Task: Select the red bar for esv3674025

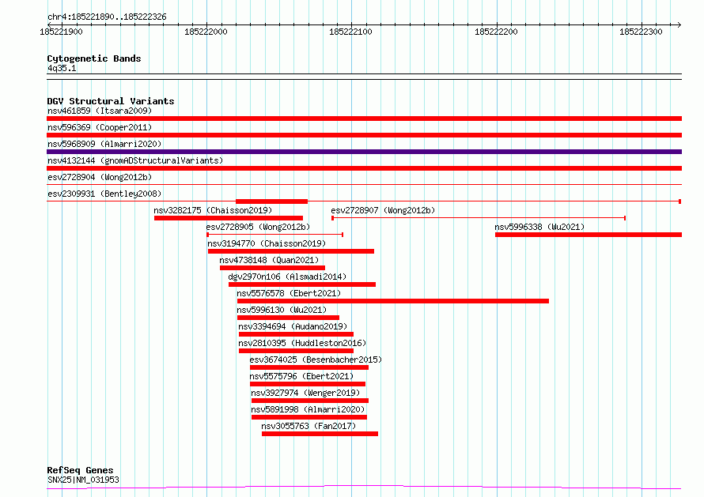Action: (309, 367)
